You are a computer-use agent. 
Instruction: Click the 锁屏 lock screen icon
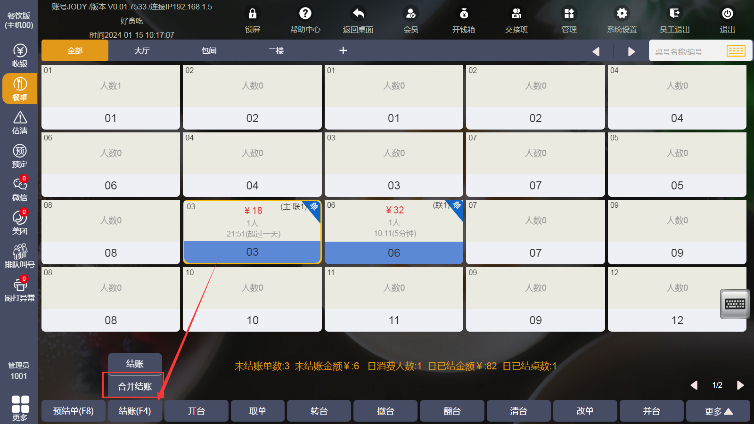pos(253,20)
